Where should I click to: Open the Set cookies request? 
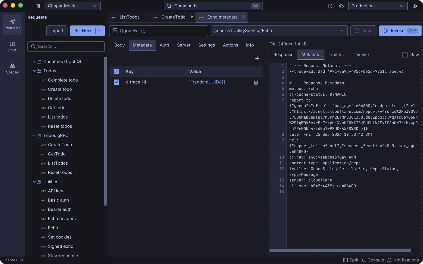click(x=59, y=237)
